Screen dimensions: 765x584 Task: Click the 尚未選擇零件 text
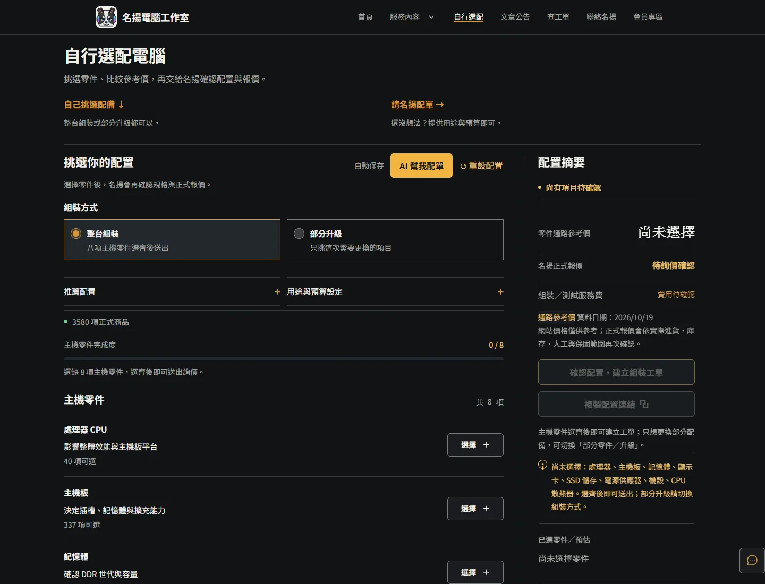click(x=564, y=559)
